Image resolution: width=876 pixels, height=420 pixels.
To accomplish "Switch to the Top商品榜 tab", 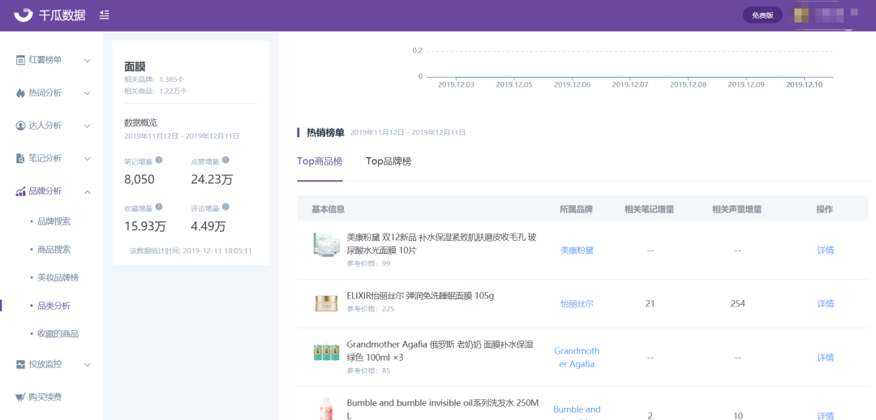I will [x=320, y=161].
